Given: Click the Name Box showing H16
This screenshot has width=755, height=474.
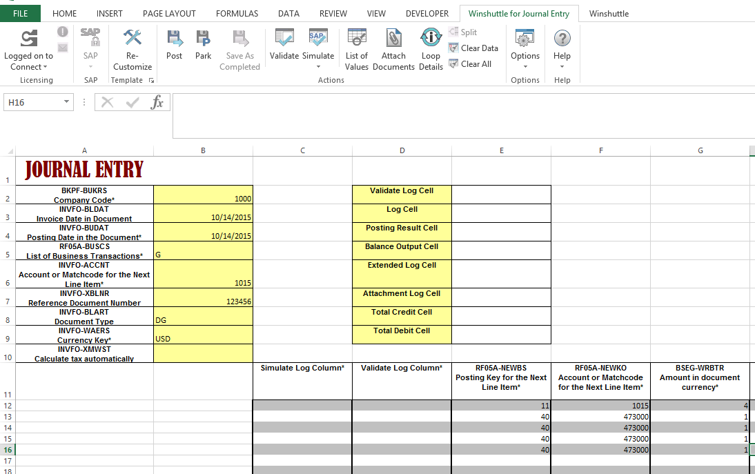Looking at the screenshot, I should click(32, 102).
